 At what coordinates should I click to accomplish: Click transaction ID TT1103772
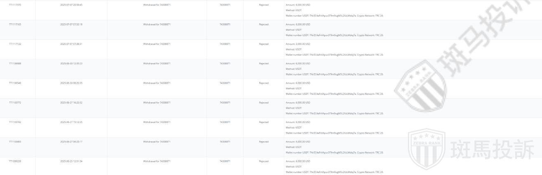pyautogui.click(x=15, y=103)
